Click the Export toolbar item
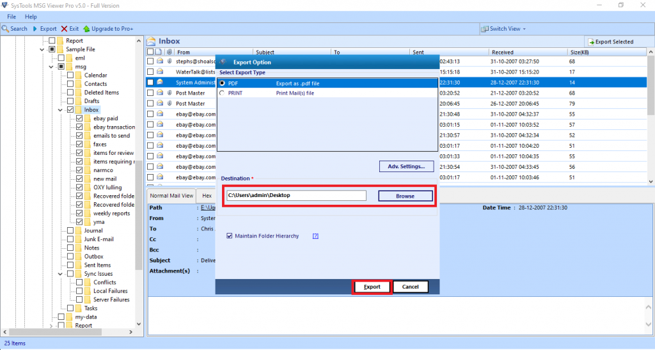 click(x=44, y=29)
